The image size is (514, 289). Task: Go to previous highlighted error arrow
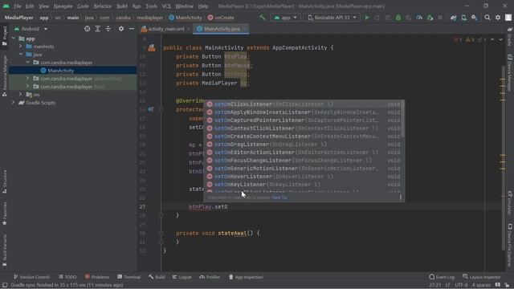[x=492, y=39]
